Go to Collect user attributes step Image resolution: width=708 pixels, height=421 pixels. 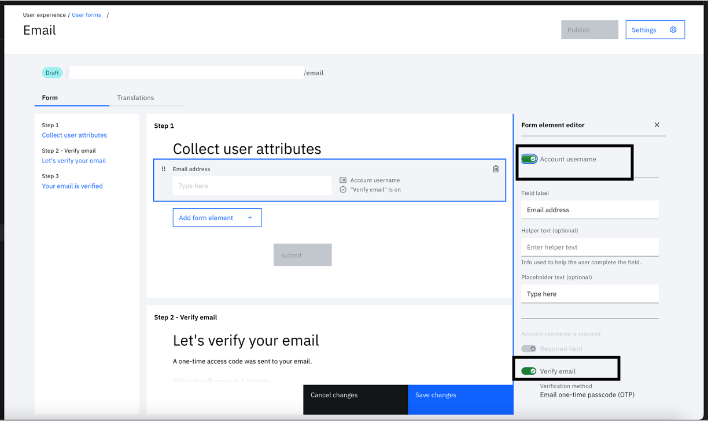coord(74,135)
